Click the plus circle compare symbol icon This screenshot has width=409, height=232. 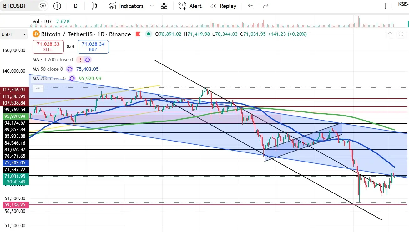[x=57, y=6]
